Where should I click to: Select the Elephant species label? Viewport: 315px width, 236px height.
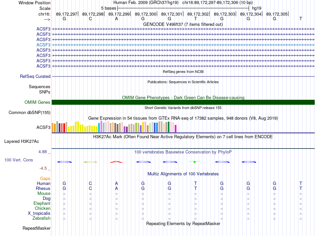pos(42,203)
